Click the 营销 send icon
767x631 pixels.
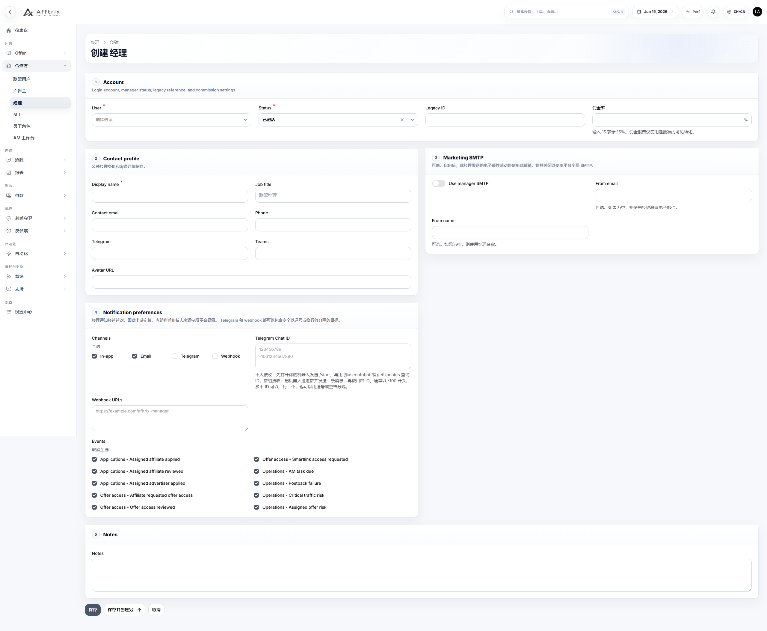click(9, 277)
